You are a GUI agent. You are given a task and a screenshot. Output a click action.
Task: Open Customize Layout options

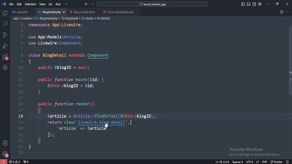coord(260,4)
